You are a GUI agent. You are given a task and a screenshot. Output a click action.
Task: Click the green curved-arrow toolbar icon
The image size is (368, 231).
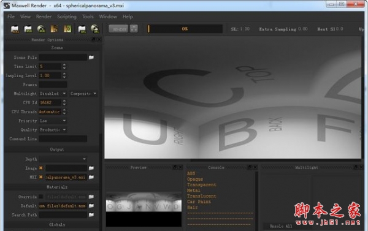[67, 29]
